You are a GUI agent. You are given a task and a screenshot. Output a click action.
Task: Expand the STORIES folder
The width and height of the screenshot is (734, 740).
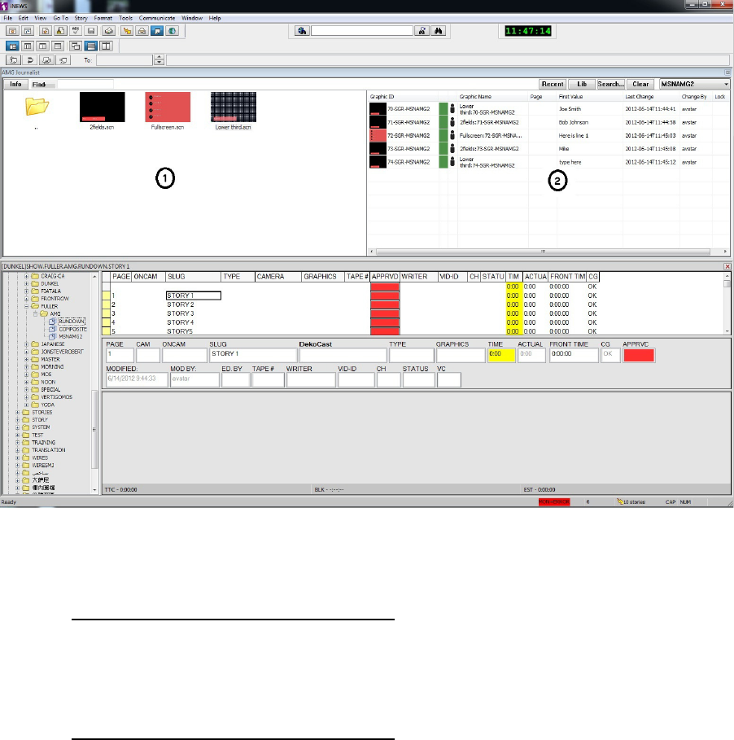coord(17,412)
